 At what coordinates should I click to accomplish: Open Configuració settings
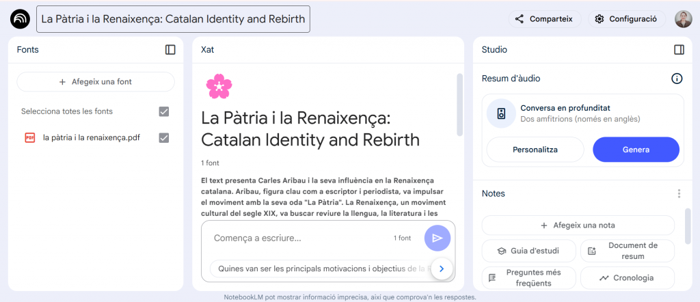[626, 19]
